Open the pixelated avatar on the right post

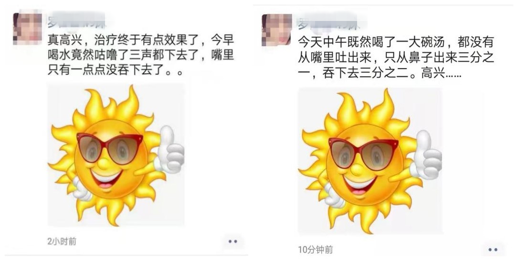click(x=276, y=30)
